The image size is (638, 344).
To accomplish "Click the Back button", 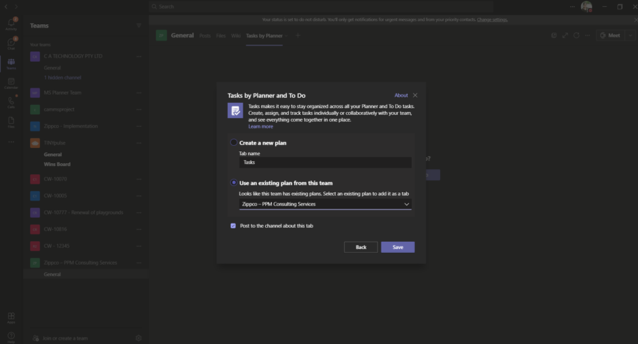I will click(361, 247).
